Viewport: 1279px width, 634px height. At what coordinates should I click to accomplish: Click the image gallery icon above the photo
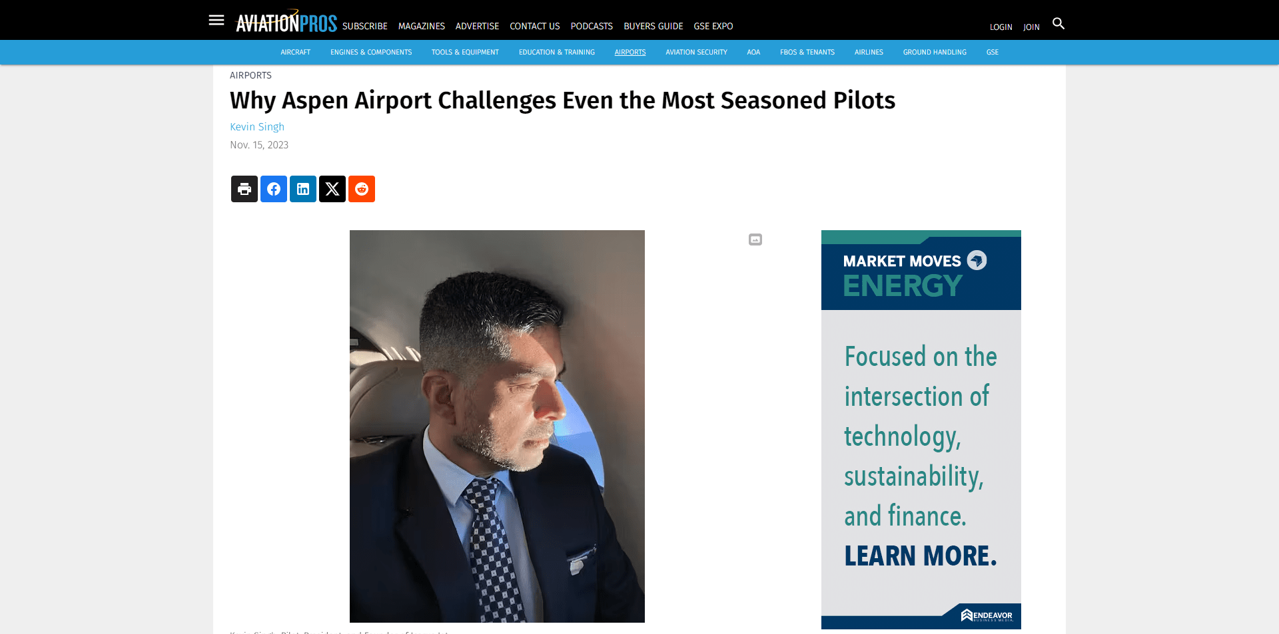(755, 239)
